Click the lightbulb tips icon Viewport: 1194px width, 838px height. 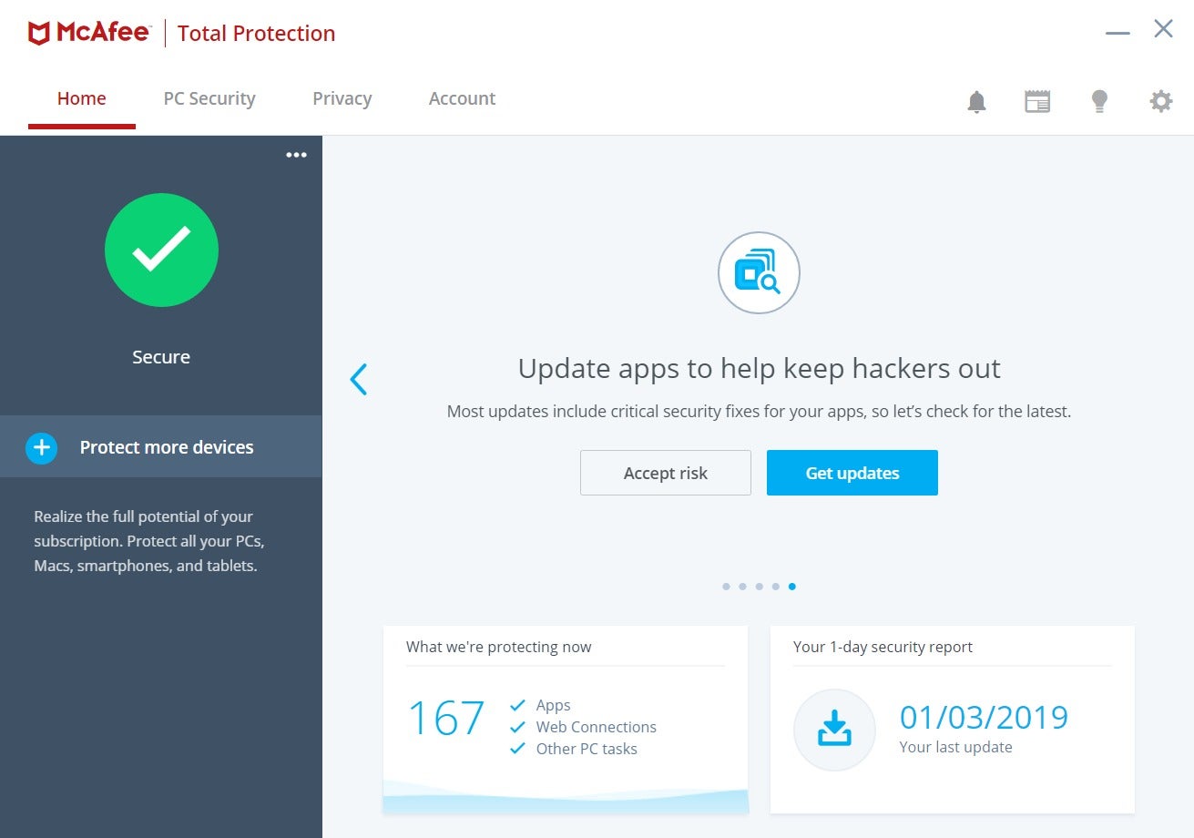[x=1099, y=101]
